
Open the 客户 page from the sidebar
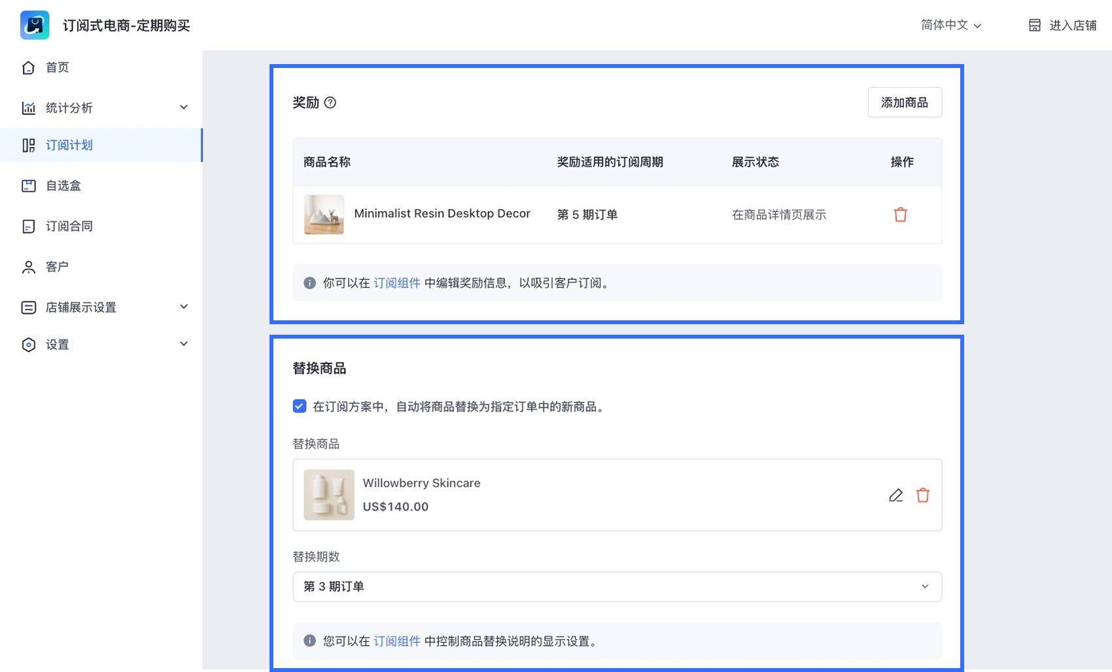point(57,267)
